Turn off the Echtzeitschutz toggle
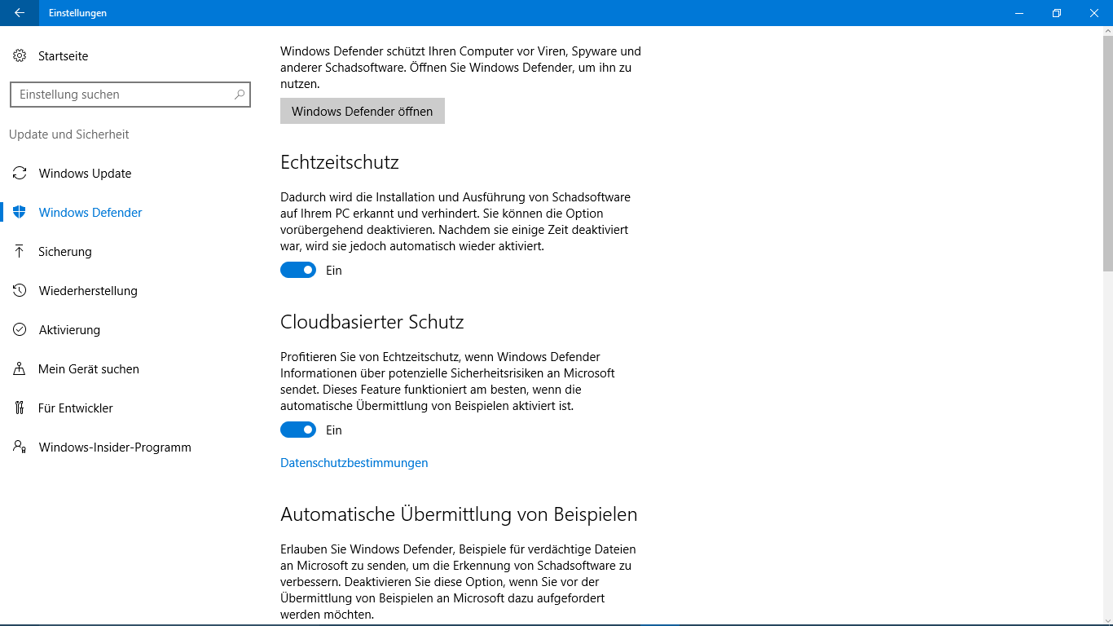The height and width of the screenshot is (626, 1113). (x=298, y=270)
